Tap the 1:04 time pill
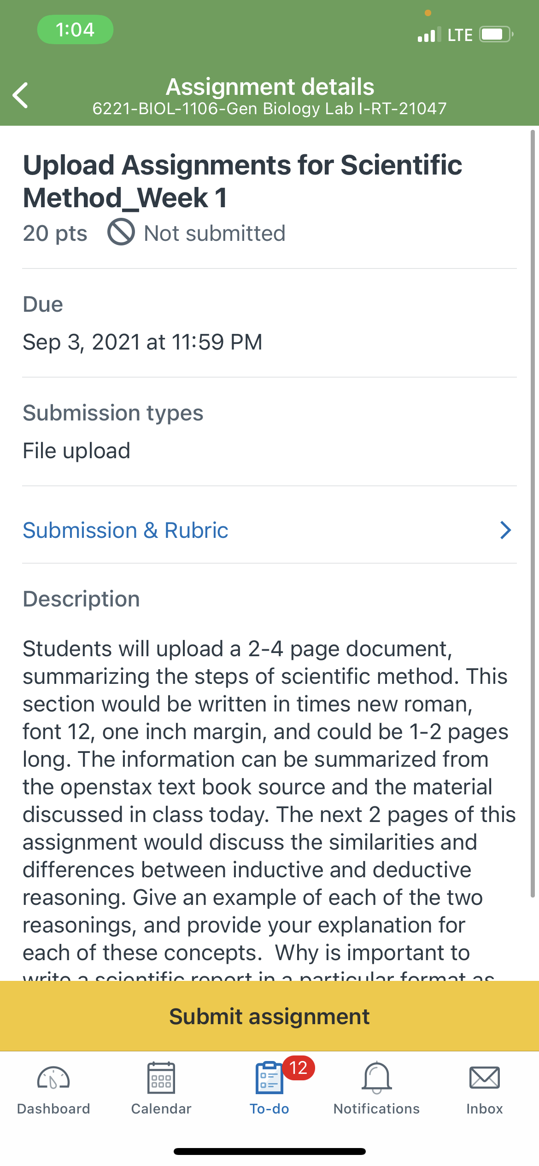This screenshot has height=1166, width=539. (75, 29)
